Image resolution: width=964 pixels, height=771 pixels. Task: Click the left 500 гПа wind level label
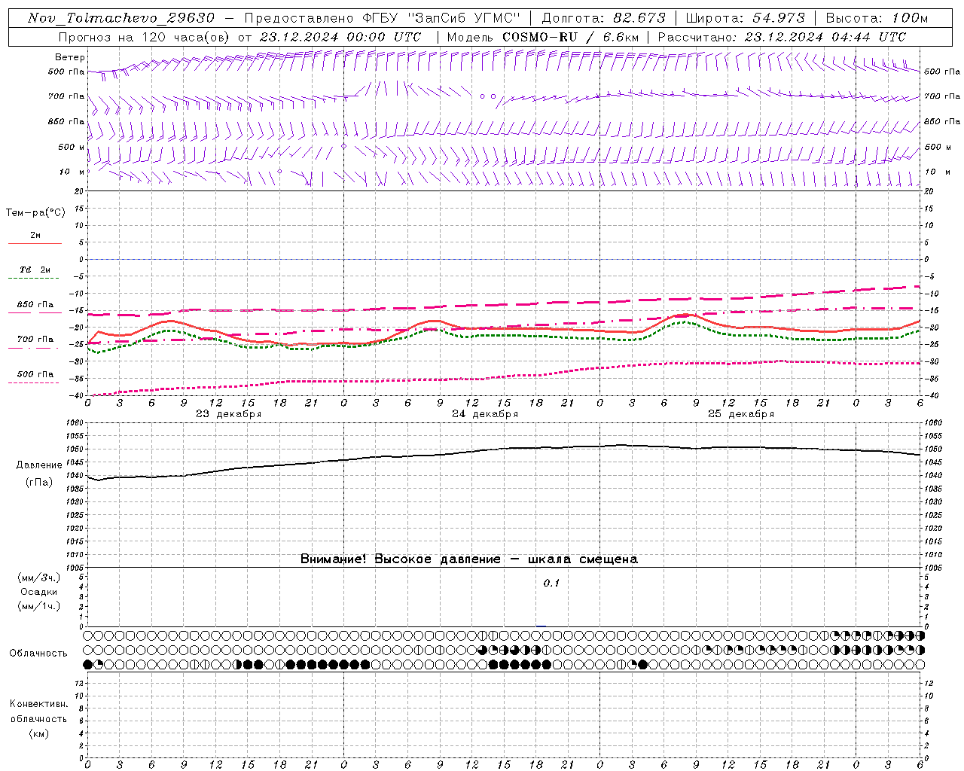pyautogui.click(x=66, y=72)
